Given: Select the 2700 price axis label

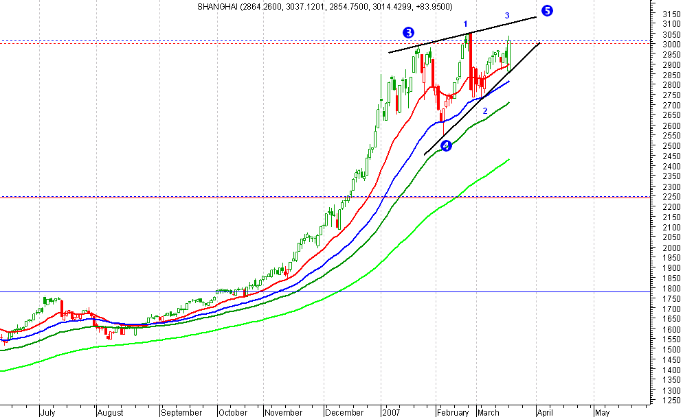Looking at the screenshot, I should coord(671,105).
